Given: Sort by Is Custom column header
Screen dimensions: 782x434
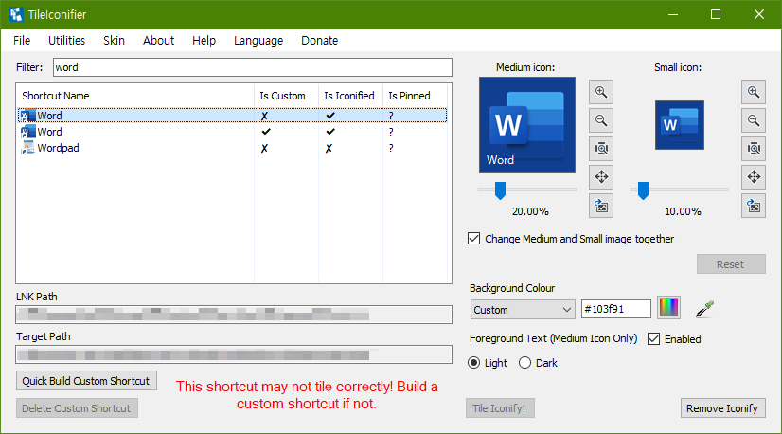Looking at the screenshot, I should coord(286,96).
